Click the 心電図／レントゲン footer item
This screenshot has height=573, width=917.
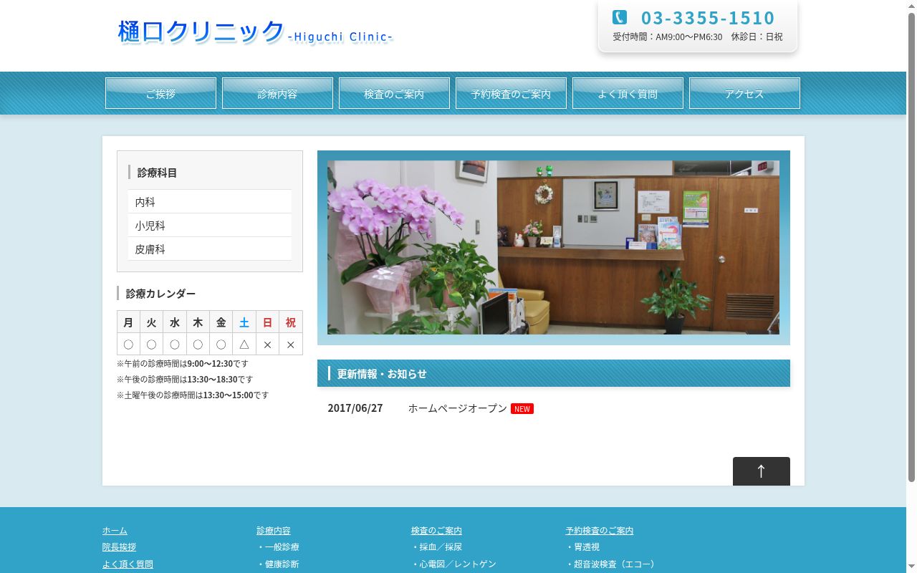[x=454, y=564]
